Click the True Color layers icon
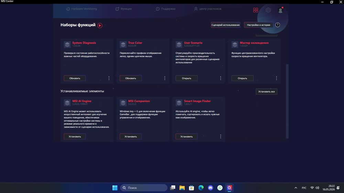 tap(123, 45)
